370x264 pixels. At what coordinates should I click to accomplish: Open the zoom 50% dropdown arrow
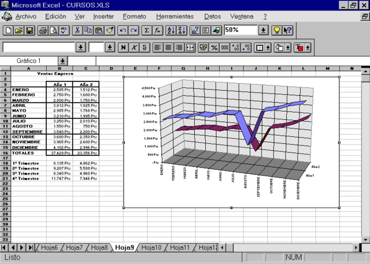tap(264, 31)
